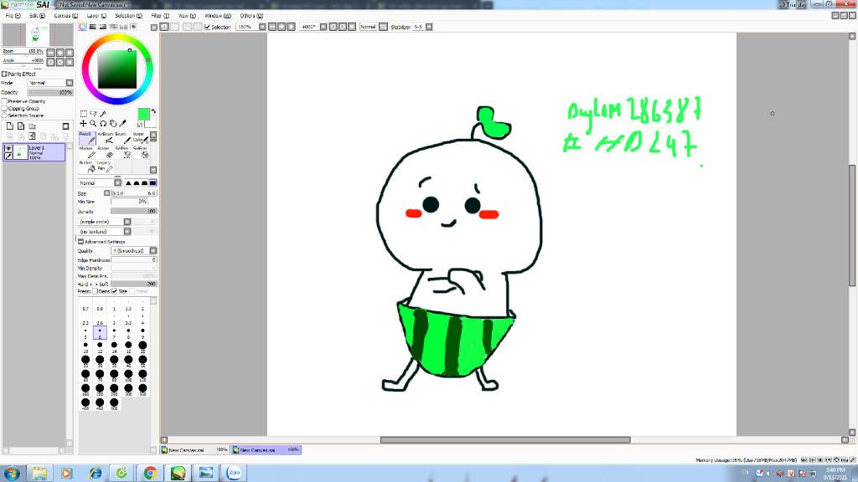Open layer Mode dropdown
This screenshot has height=482, width=858.
pyautogui.click(x=70, y=83)
